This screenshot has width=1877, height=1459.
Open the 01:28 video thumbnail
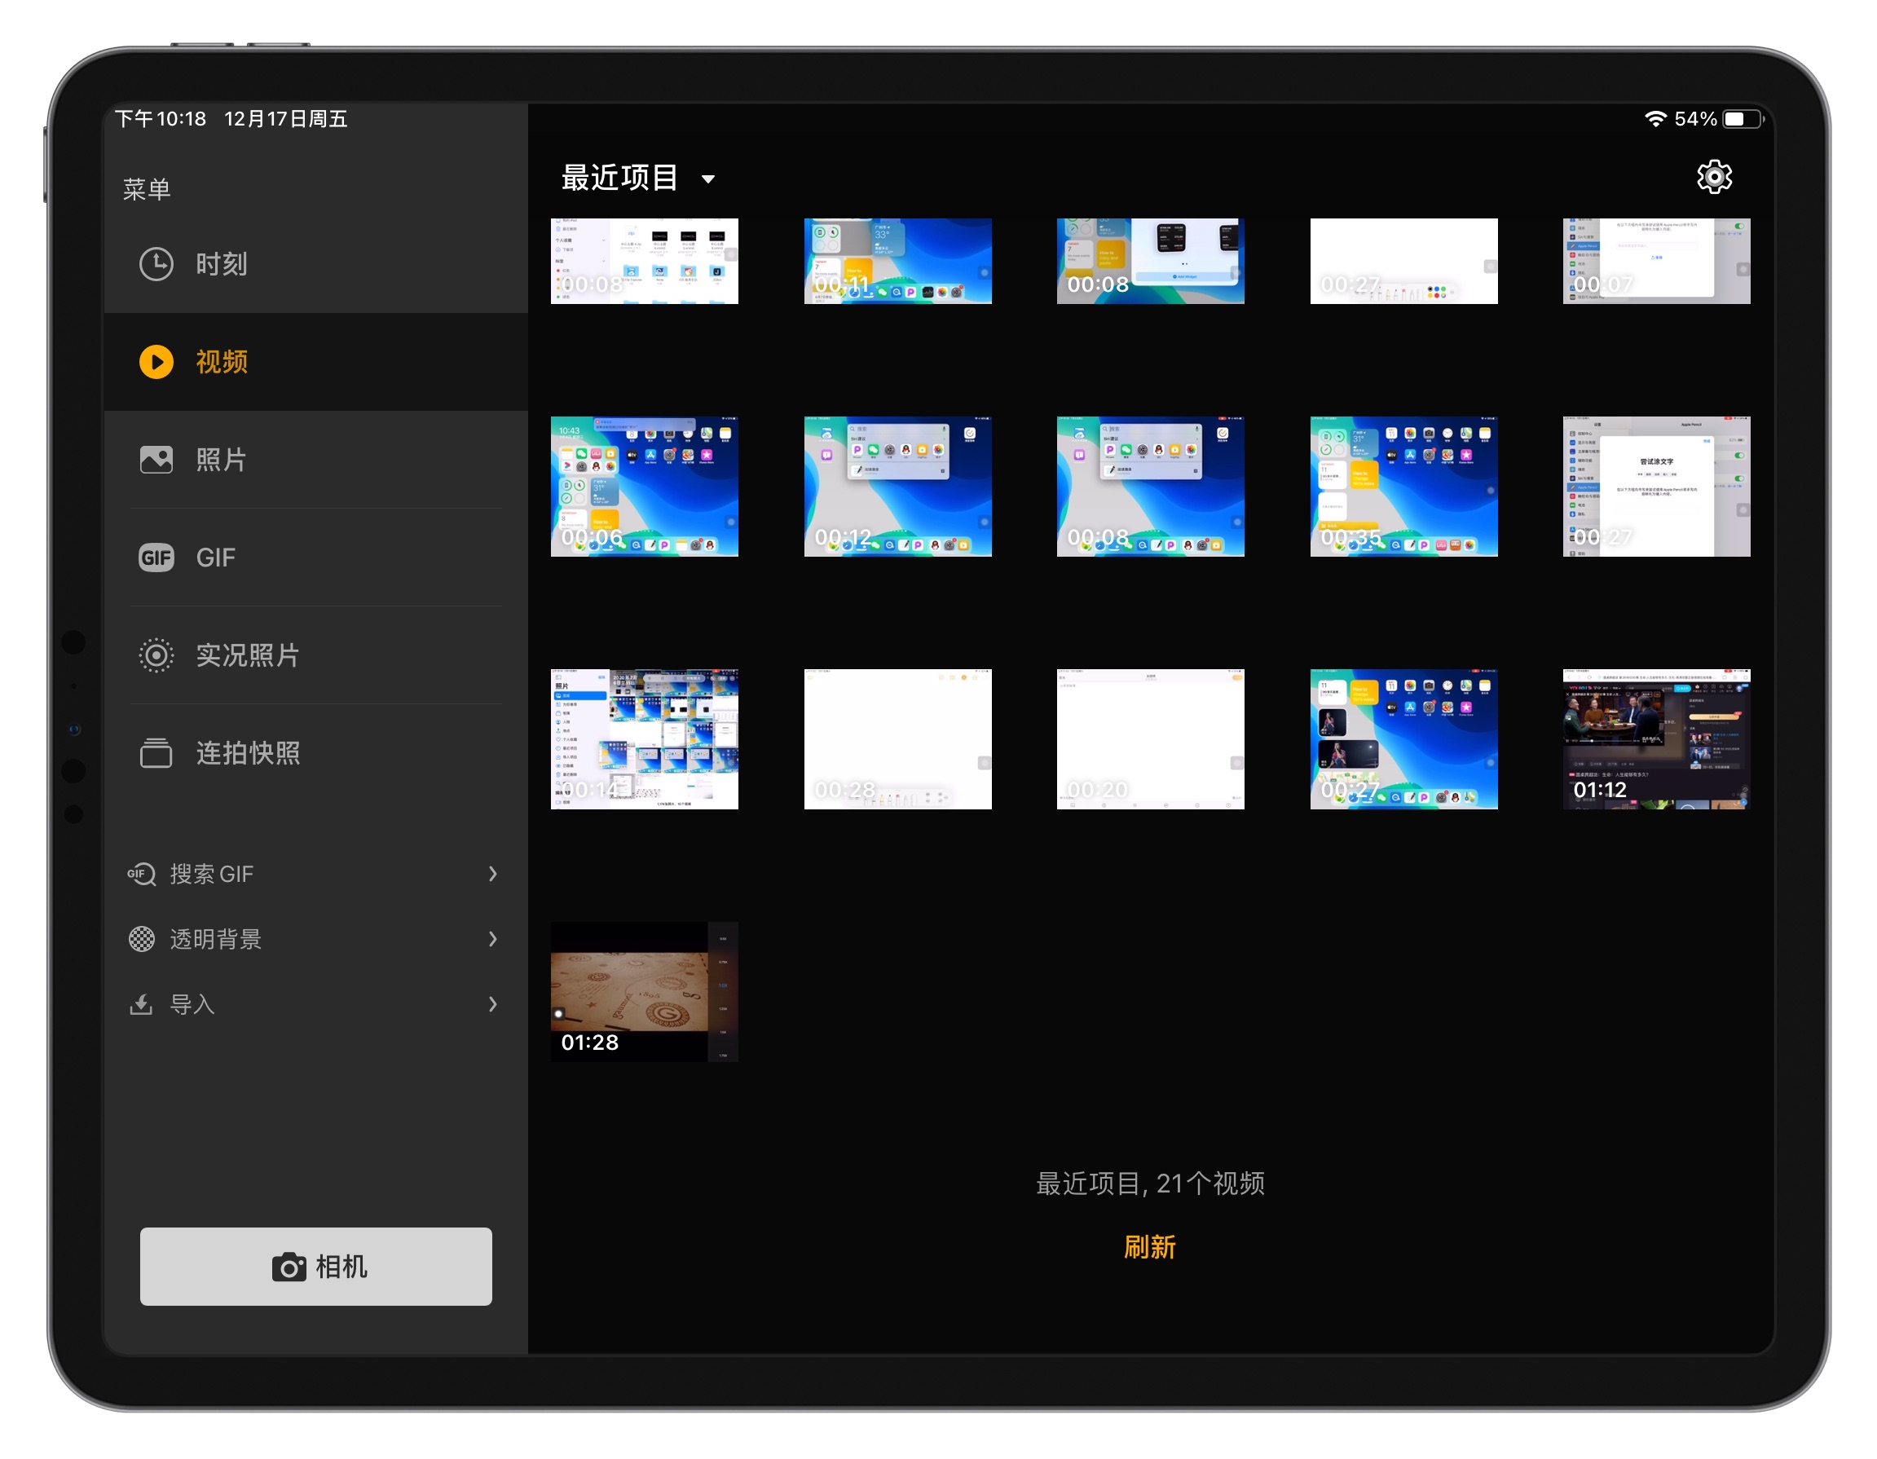(644, 992)
